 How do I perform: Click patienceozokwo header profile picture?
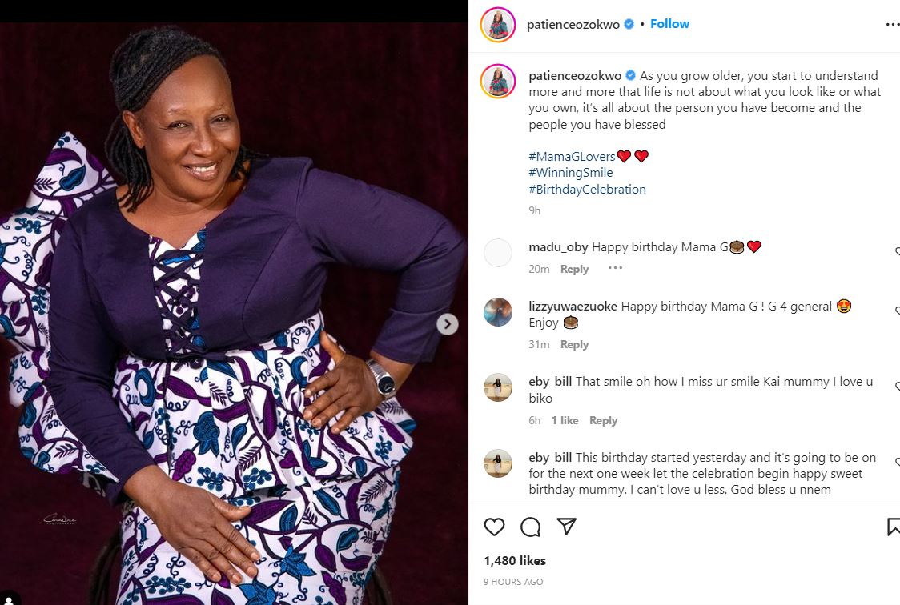pyautogui.click(x=497, y=25)
